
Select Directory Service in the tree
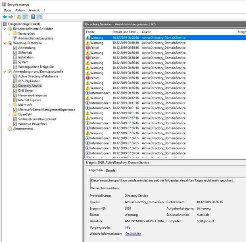[30, 86]
